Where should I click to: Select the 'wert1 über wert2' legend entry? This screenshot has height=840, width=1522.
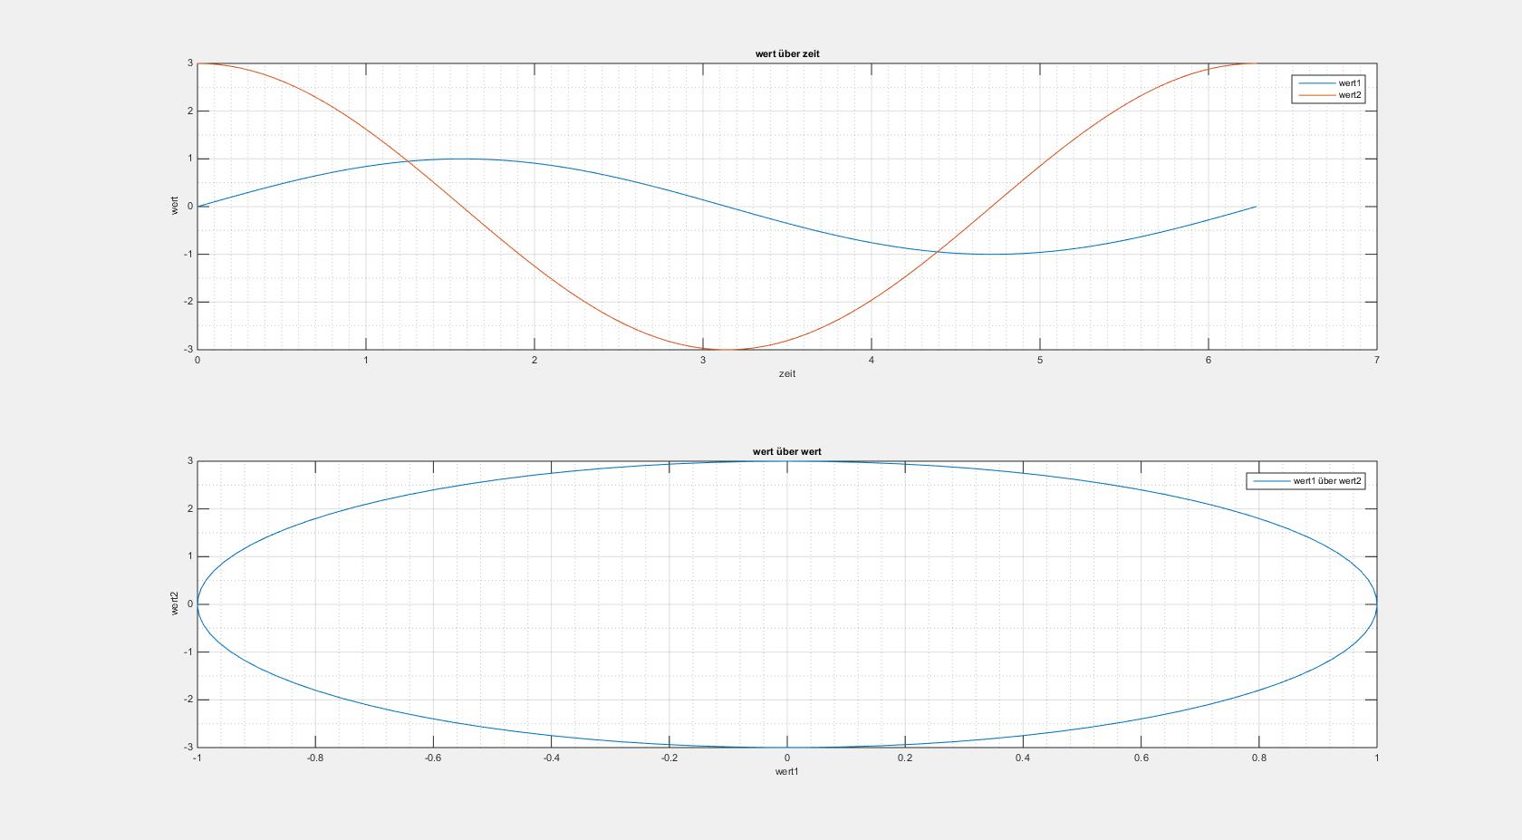pos(1326,481)
